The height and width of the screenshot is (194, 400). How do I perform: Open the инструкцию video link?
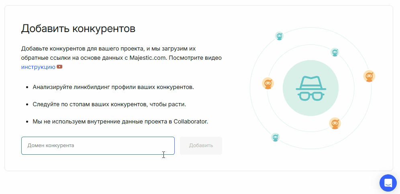(38, 67)
